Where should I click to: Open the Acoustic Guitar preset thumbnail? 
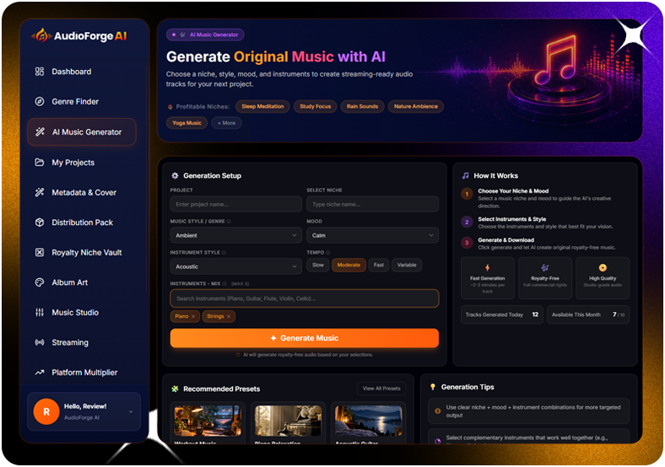368,421
